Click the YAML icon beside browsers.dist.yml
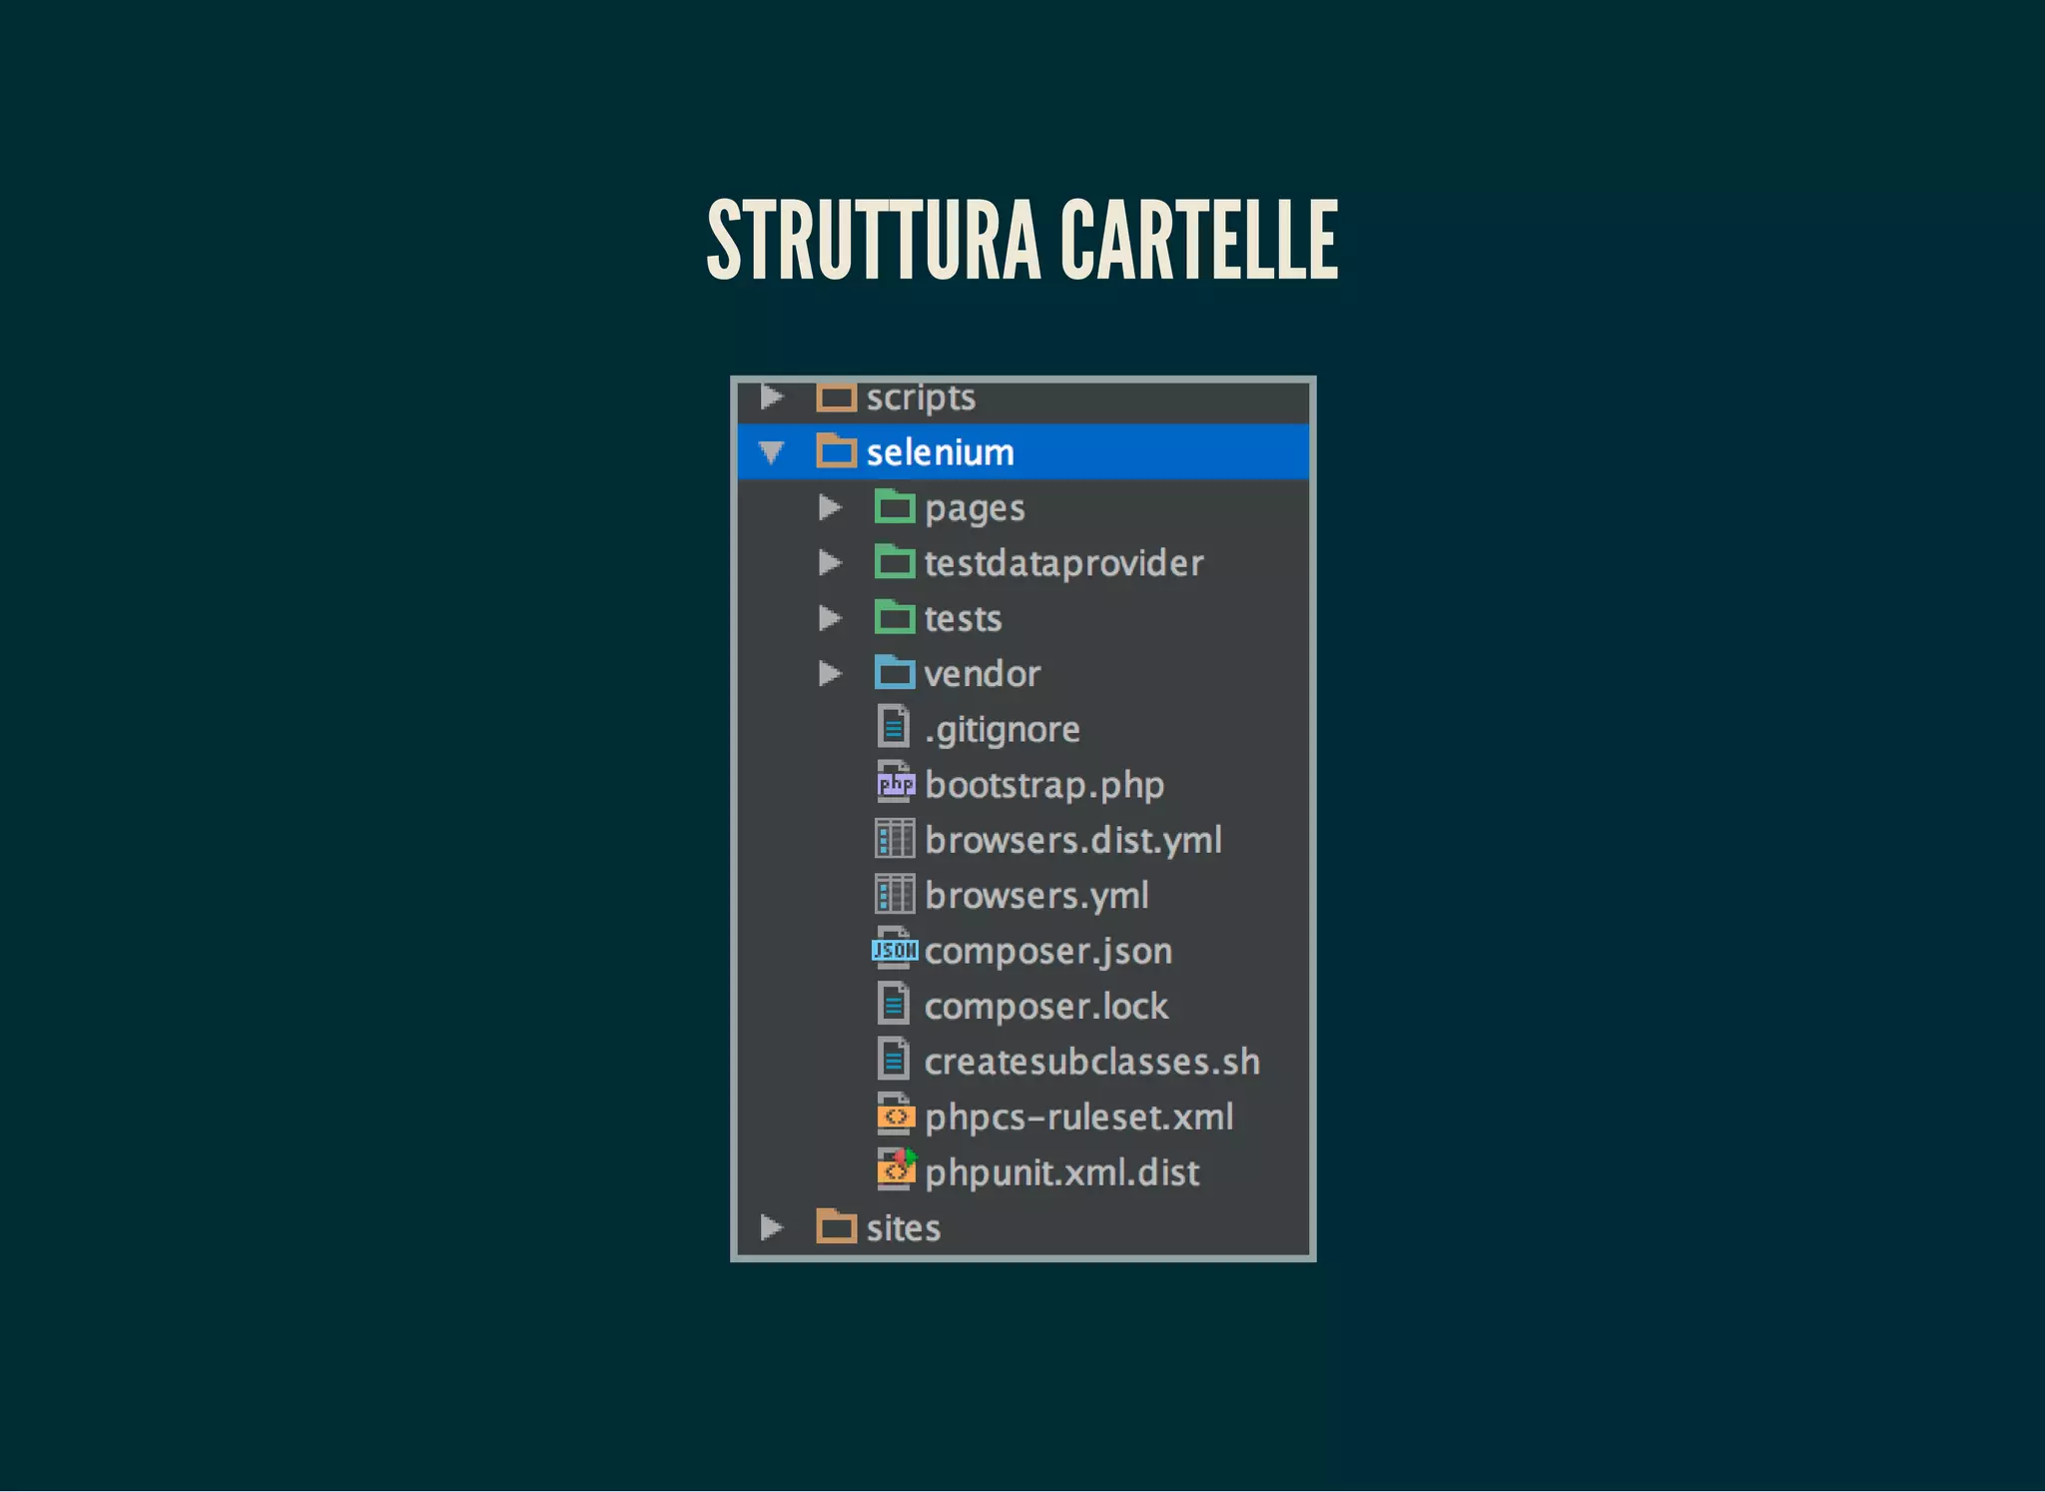This screenshot has width=2045, height=1492. pyautogui.click(x=895, y=839)
